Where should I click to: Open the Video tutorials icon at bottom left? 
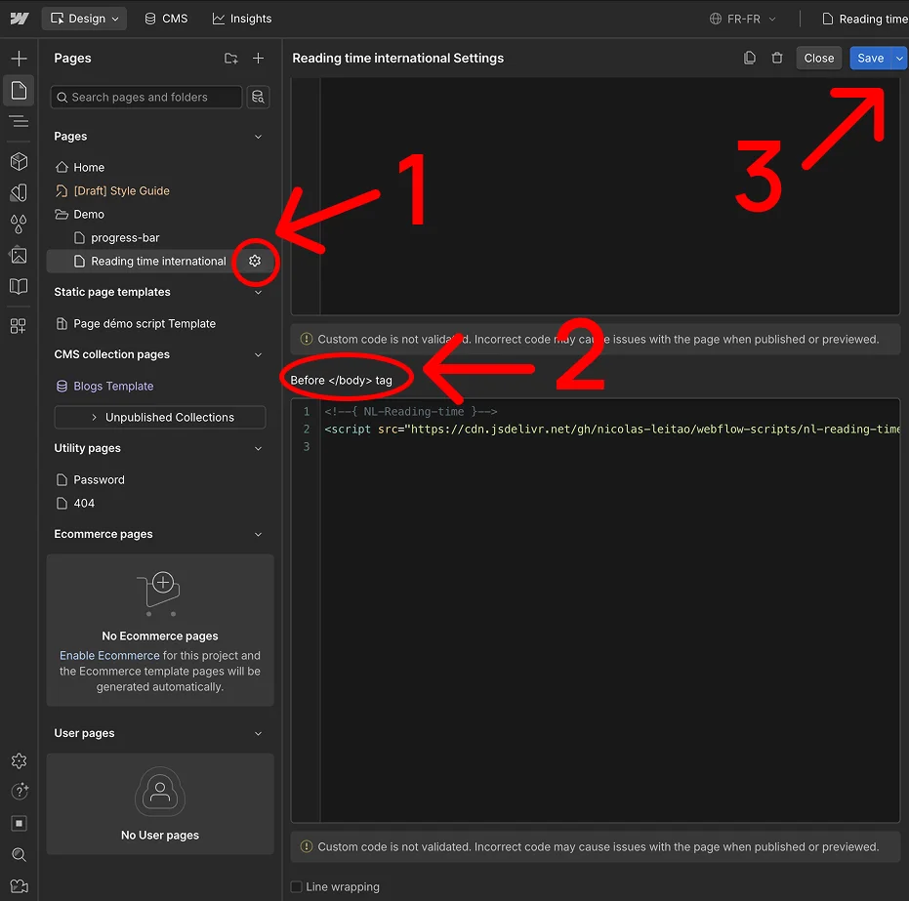click(19, 886)
